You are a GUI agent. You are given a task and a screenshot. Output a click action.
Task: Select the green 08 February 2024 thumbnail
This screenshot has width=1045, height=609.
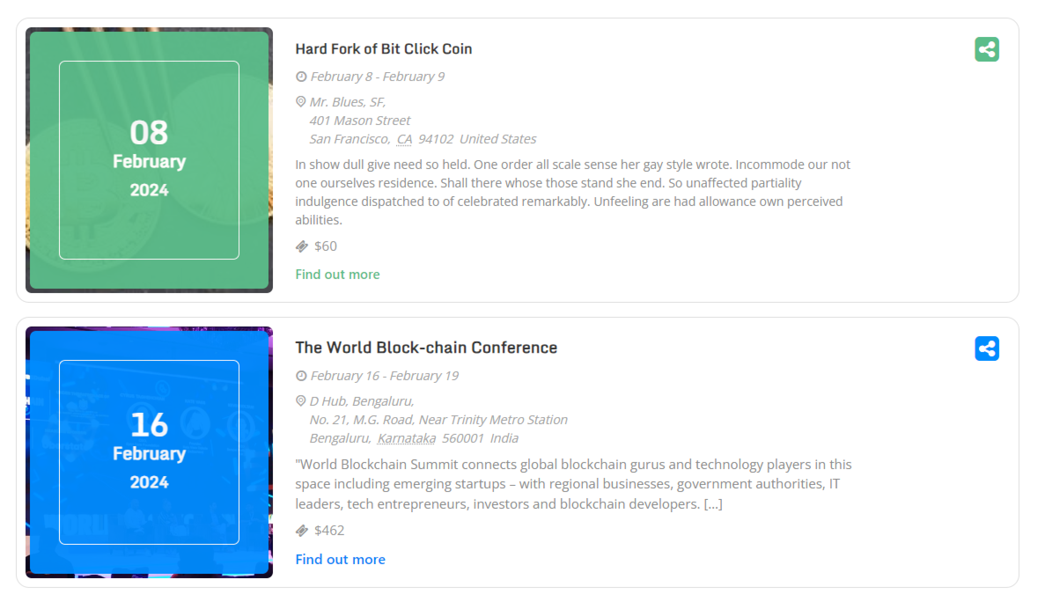(x=149, y=160)
